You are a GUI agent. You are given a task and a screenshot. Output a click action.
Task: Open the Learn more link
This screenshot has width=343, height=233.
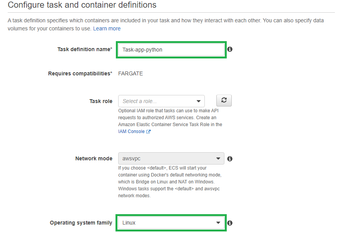[107, 28]
